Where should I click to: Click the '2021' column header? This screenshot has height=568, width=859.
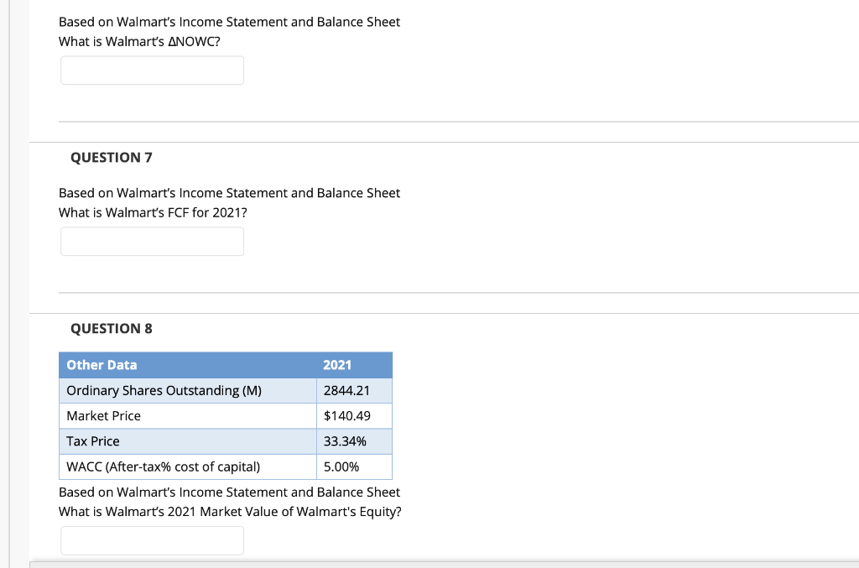(x=355, y=365)
